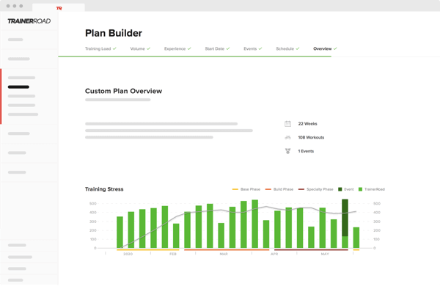Select the red TR browser tab icon
Viewport: 440px width, 286px height.
(x=59, y=8)
